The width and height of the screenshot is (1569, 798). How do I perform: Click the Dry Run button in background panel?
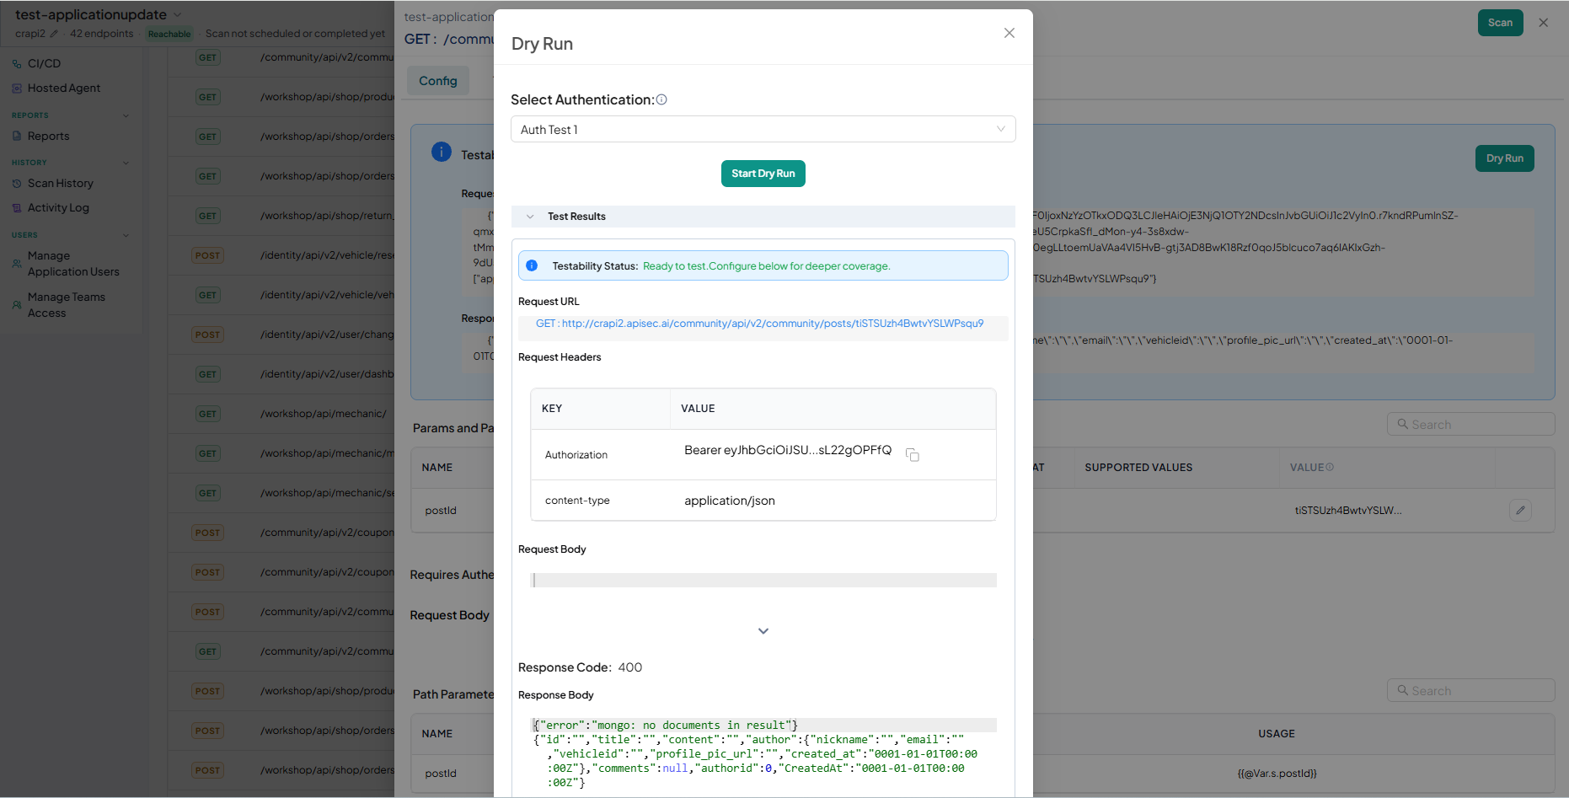(x=1504, y=158)
